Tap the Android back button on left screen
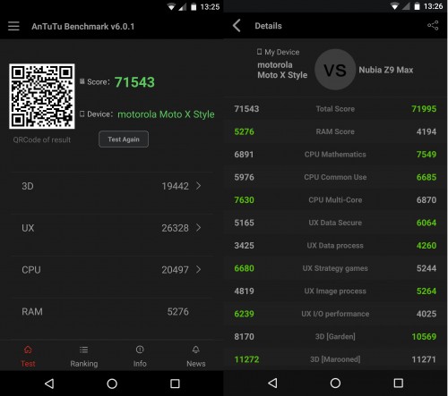This screenshot has width=448, height=396. pyautogui.click(x=49, y=383)
